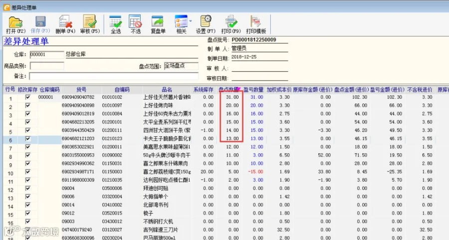
Task: Audit the order using 审核 (F5)
Action: pyautogui.click(x=90, y=25)
